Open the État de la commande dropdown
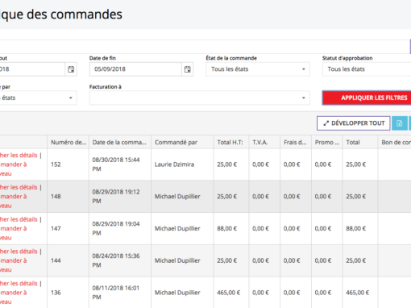Screen dimensions: 411x308 coord(258,69)
